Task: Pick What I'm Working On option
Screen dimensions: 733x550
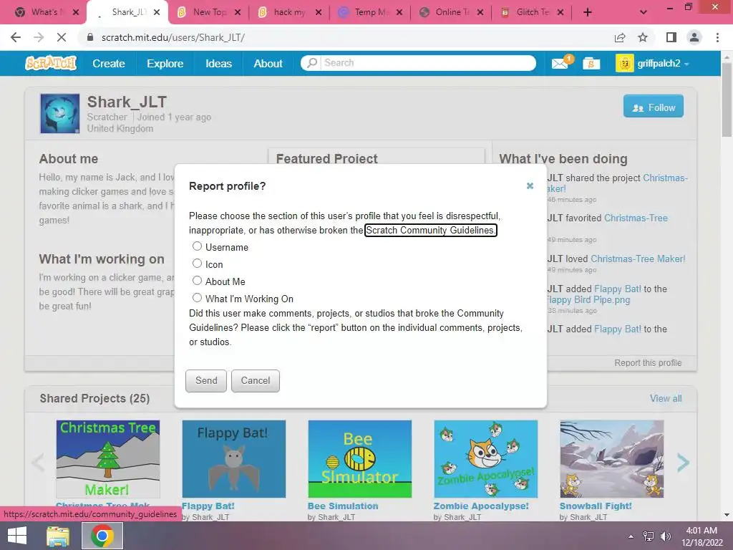Action: [198, 298]
